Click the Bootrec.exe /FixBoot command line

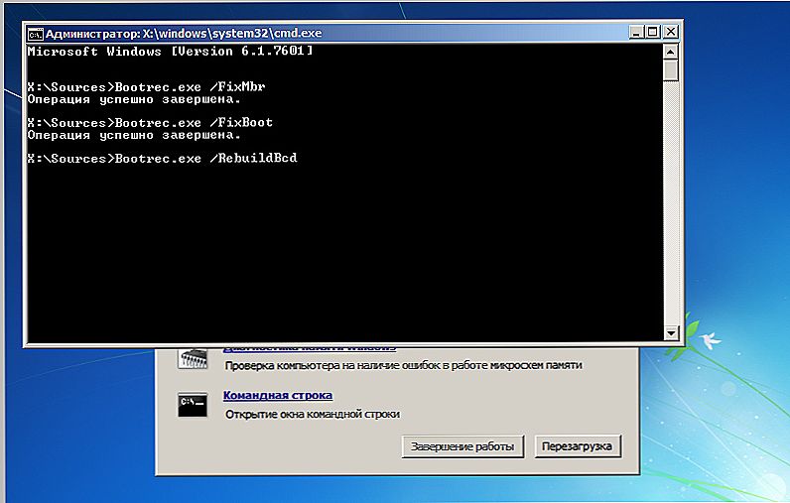(x=150, y=122)
